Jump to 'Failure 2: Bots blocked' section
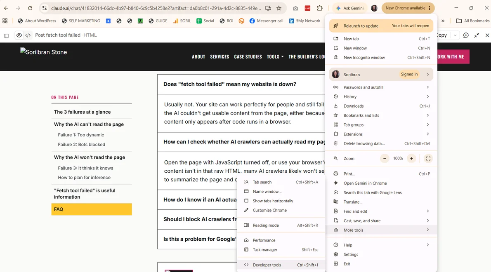 tap(81, 144)
